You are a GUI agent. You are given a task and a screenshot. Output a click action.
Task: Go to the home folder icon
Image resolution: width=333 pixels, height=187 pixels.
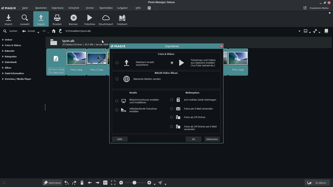coord(54,31)
